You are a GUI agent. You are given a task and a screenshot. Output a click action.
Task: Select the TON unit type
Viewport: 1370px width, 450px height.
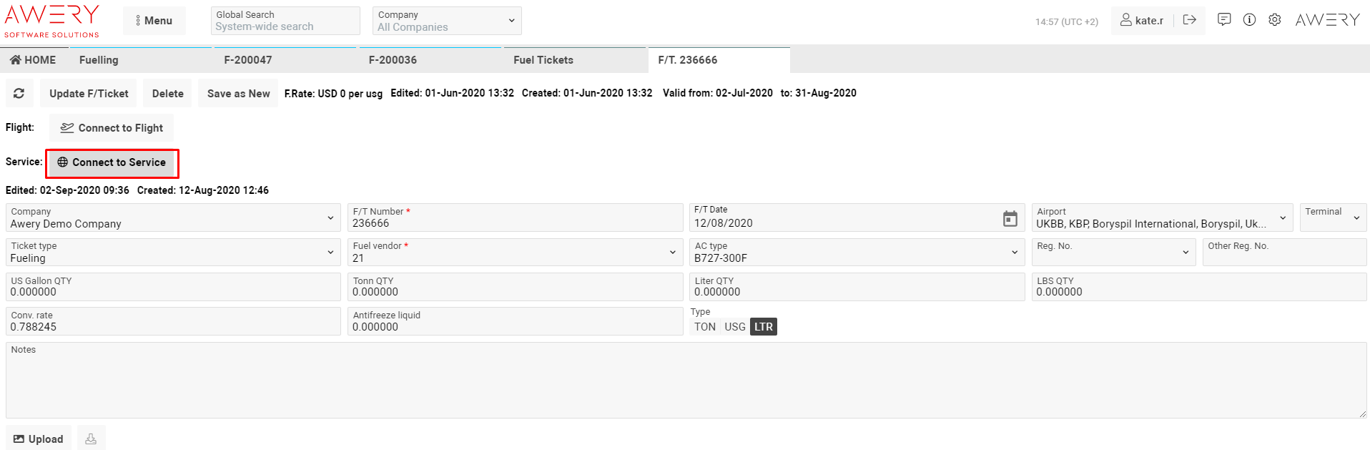704,327
